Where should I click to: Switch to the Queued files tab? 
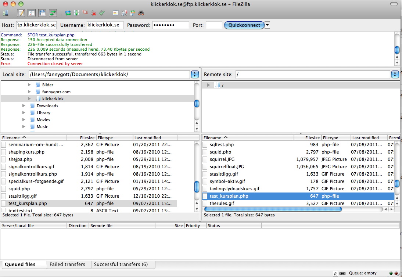24,265
